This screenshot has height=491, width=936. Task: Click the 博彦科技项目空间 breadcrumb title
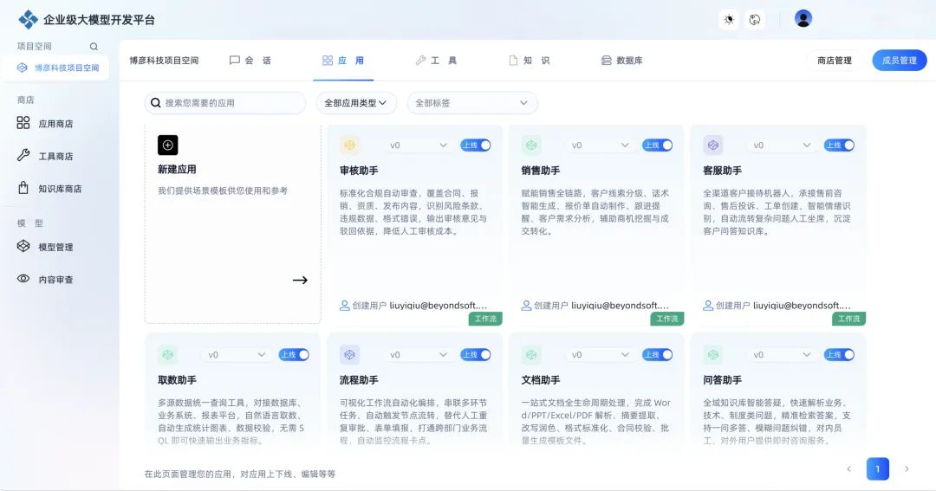point(164,61)
